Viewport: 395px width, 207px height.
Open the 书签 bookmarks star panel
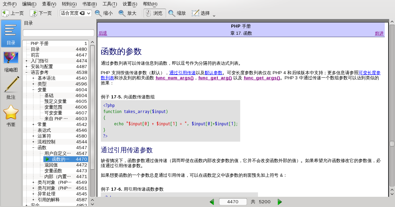11,116
